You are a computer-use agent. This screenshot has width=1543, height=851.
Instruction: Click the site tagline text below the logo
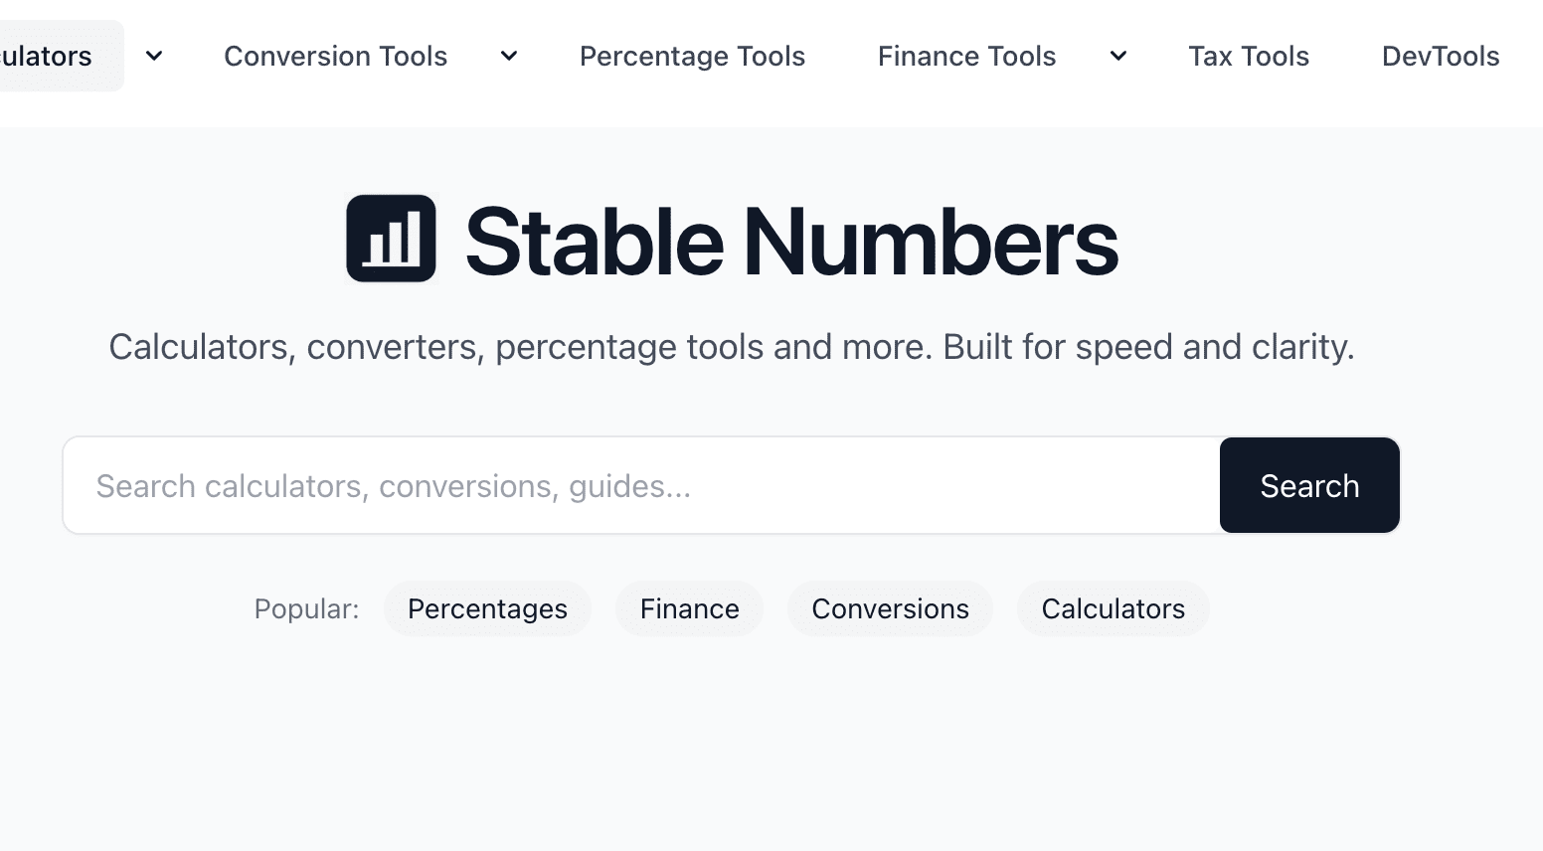[733, 347]
